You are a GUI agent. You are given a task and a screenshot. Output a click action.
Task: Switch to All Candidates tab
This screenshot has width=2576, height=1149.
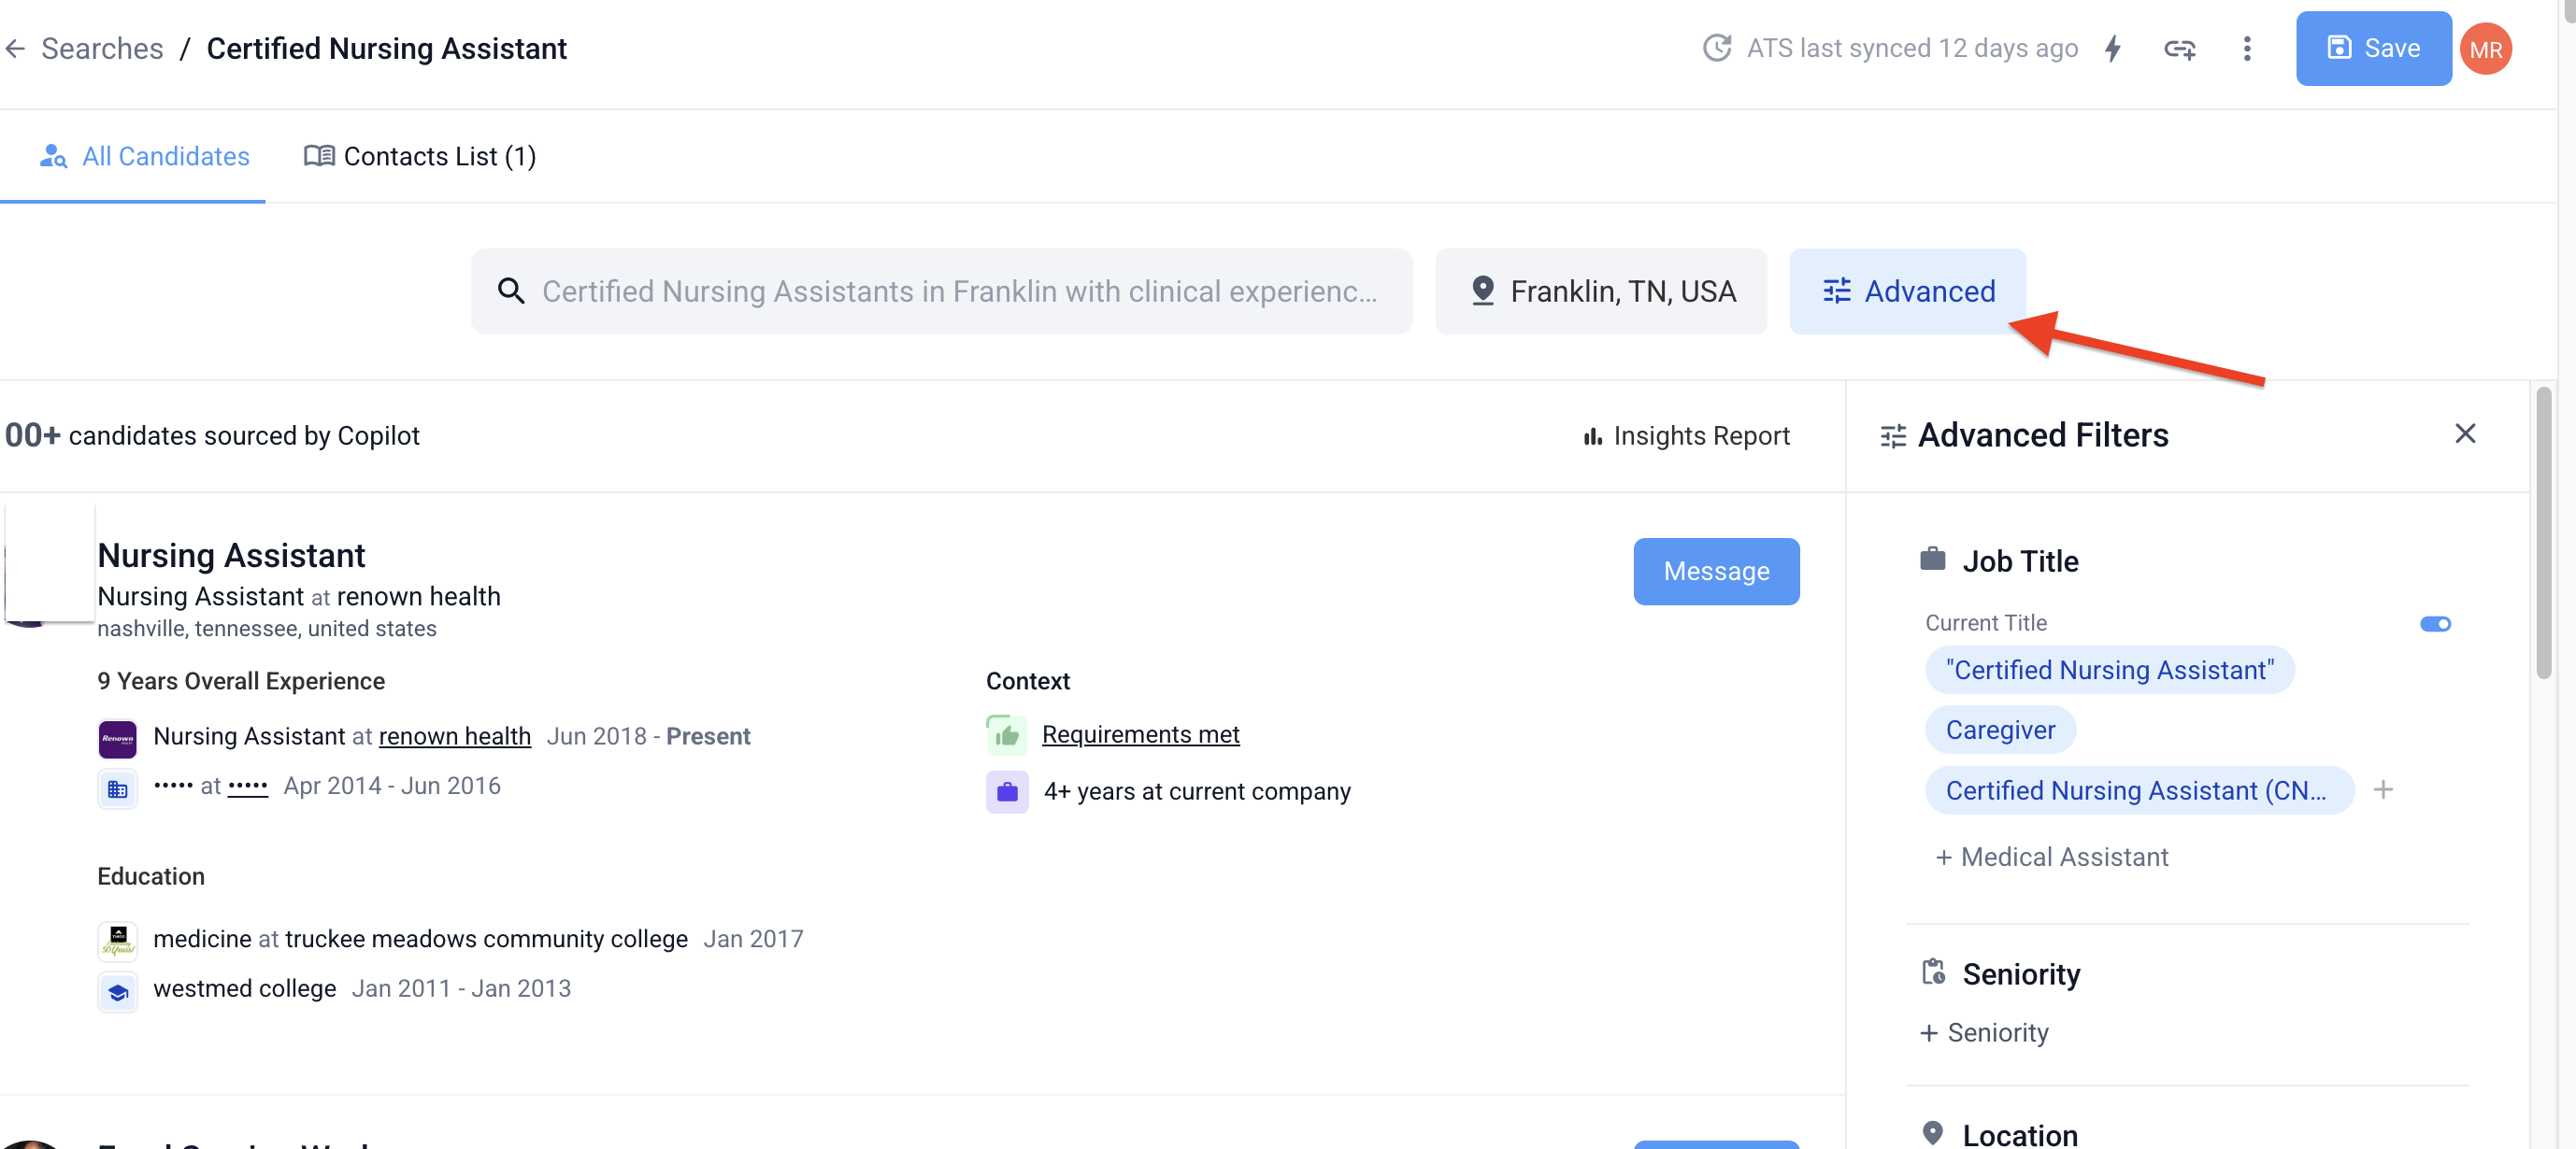coord(145,157)
